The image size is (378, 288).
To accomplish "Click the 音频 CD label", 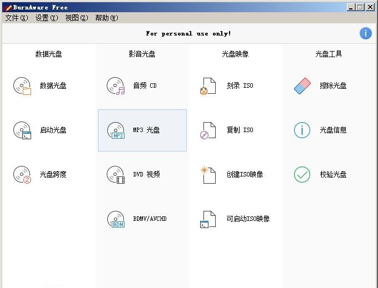I will pyautogui.click(x=145, y=85).
